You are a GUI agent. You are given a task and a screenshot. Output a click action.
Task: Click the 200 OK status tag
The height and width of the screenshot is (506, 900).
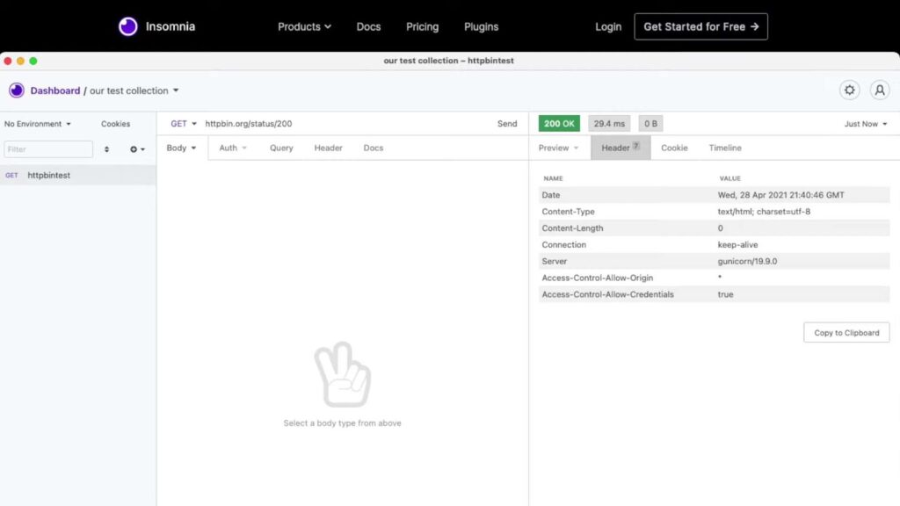click(x=559, y=123)
